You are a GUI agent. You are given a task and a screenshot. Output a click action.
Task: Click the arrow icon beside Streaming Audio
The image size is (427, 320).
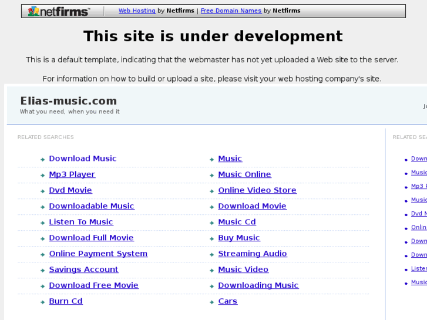(x=212, y=255)
